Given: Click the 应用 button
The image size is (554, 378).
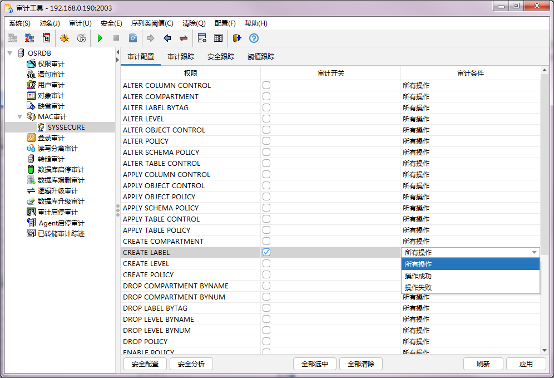Looking at the screenshot, I should (x=526, y=364).
